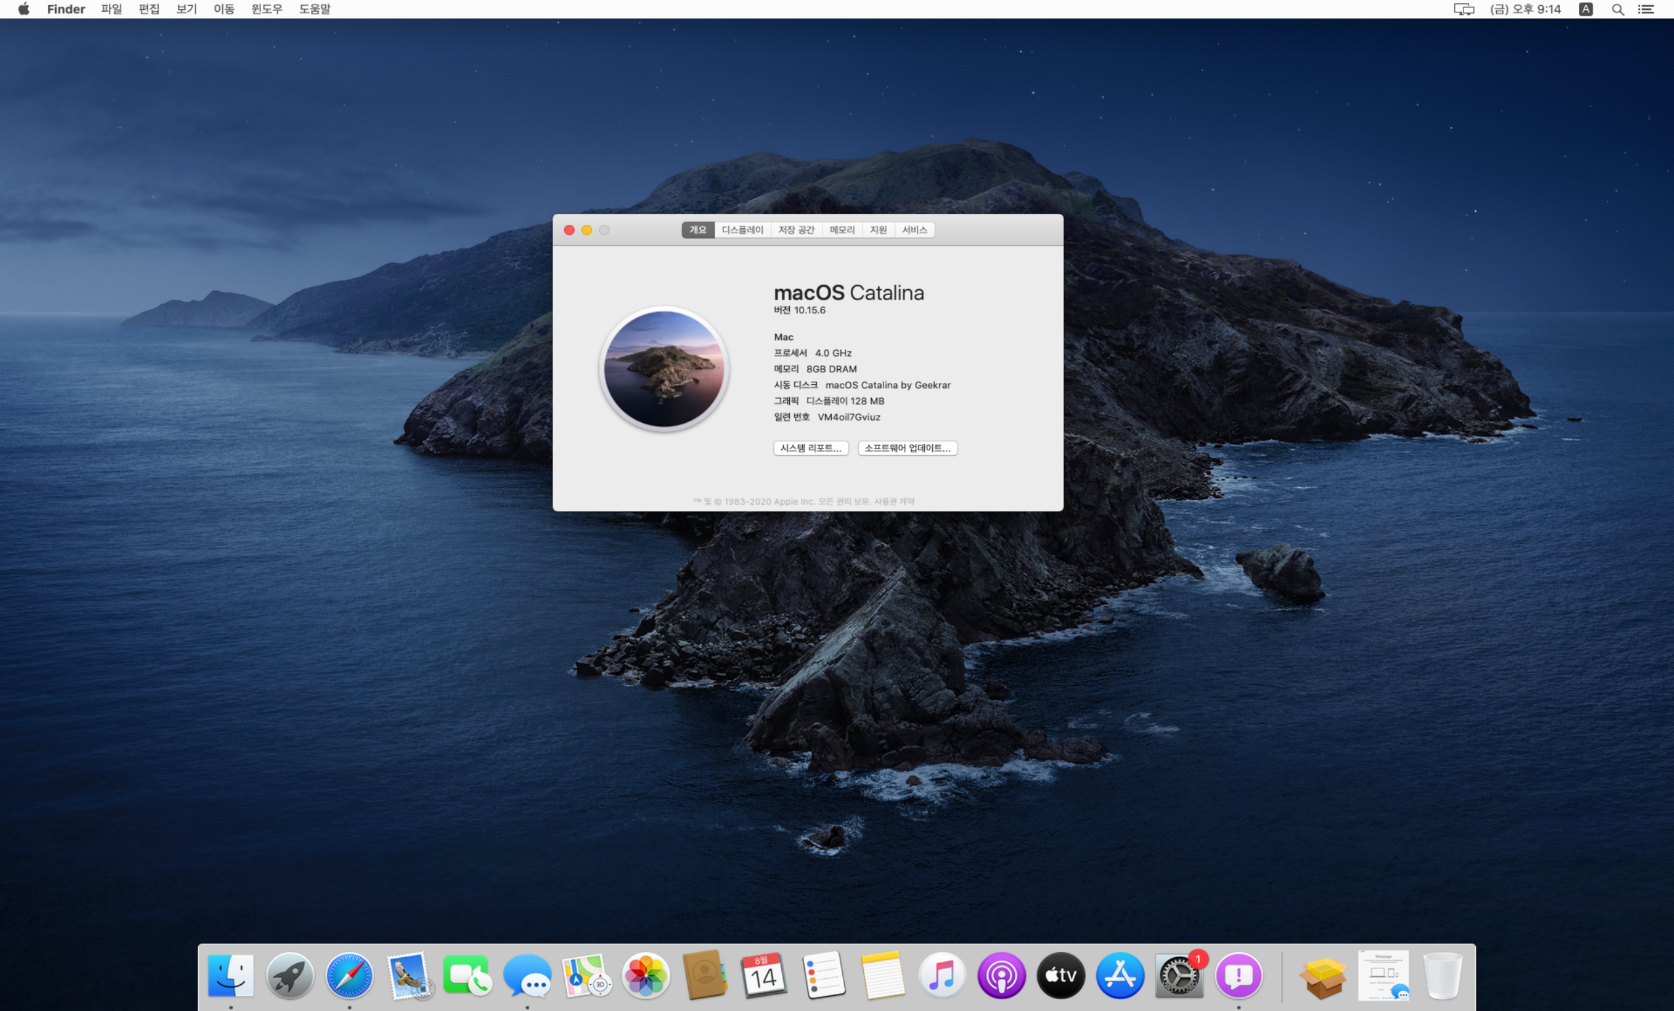Close the About This Mac window
Viewport: 1674px width, 1011px height.
click(x=569, y=230)
